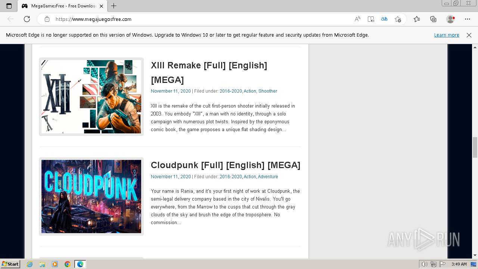
Task: Select the MegaGamesFree browser tab
Action: pyautogui.click(x=62, y=6)
